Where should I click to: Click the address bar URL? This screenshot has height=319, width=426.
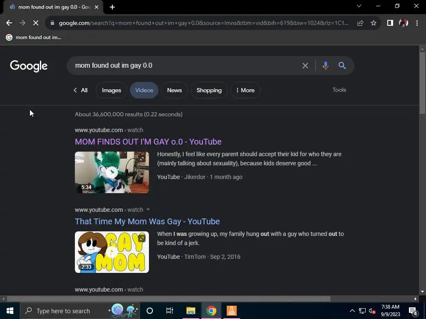tap(204, 23)
